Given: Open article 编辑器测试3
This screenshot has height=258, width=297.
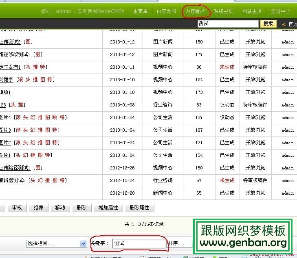Looking at the screenshot, I should click(13, 180).
